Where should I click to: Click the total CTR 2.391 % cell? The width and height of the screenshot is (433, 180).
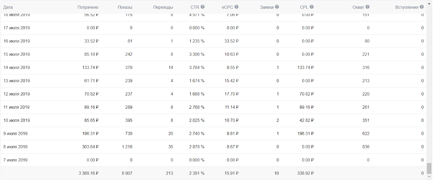coord(196,173)
